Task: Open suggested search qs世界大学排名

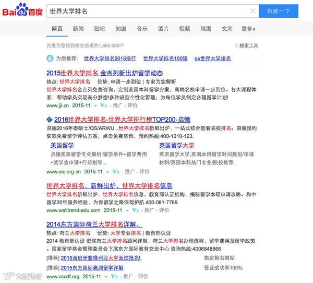Action: coord(213,58)
